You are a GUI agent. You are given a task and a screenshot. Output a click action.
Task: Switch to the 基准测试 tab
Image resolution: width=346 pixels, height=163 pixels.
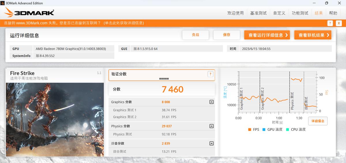258,13
